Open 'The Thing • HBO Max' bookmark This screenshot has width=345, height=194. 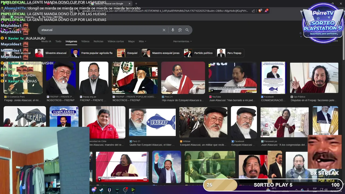[50, 17]
